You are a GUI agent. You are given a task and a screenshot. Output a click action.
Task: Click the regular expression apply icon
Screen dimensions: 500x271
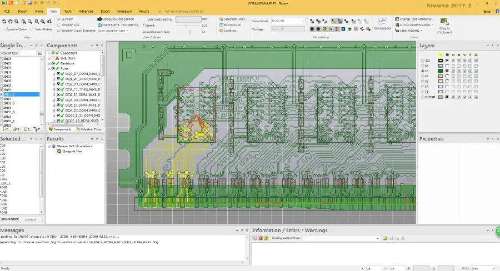(40, 53)
